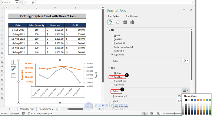Switch to Page Layout view icon
The image size is (212, 116).
click(x=152, y=113)
